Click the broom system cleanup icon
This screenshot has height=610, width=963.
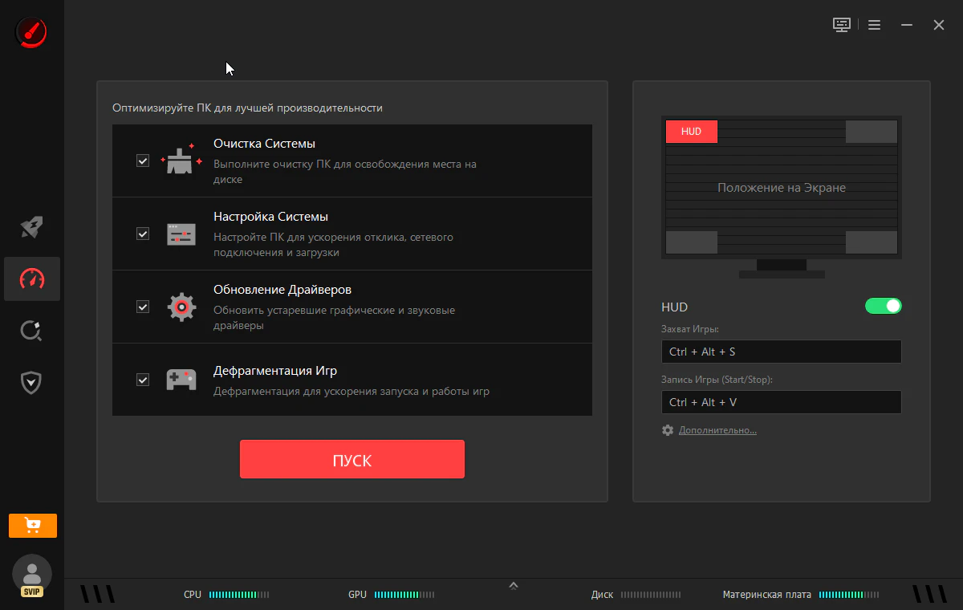click(x=181, y=160)
